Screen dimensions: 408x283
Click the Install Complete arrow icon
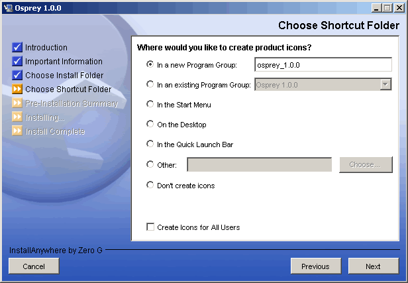point(17,131)
